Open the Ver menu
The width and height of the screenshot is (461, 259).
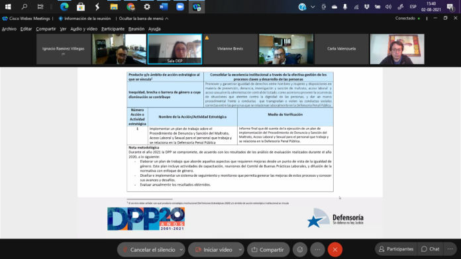[x=63, y=28]
